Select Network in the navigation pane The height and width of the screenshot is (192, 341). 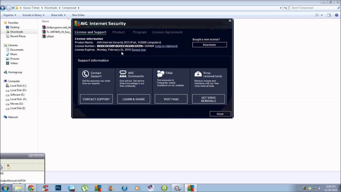[13, 117]
